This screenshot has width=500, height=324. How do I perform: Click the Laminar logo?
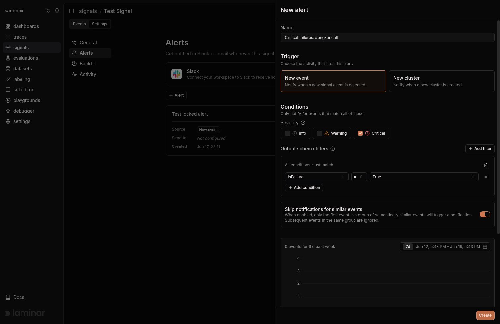[x=25, y=313]
